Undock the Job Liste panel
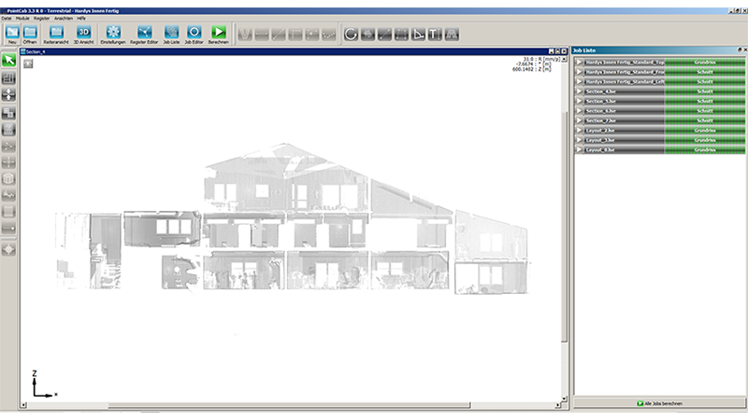Viewport: 748px width, 420px height. click(x=740, y=50)
